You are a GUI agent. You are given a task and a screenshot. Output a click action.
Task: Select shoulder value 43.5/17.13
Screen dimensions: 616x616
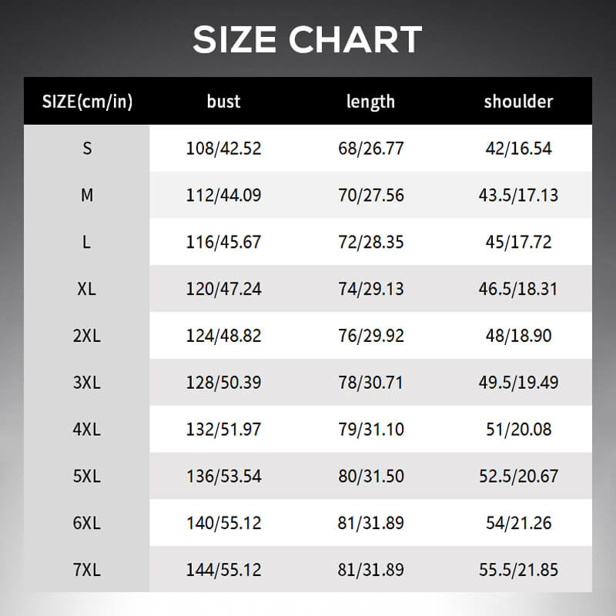click(x=518, y=196)
